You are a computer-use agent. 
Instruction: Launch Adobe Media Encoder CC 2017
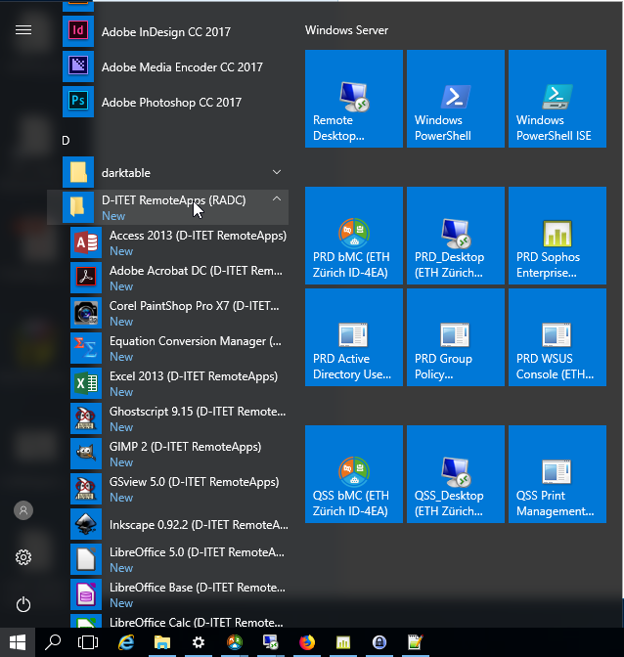(x=167, y=67)
